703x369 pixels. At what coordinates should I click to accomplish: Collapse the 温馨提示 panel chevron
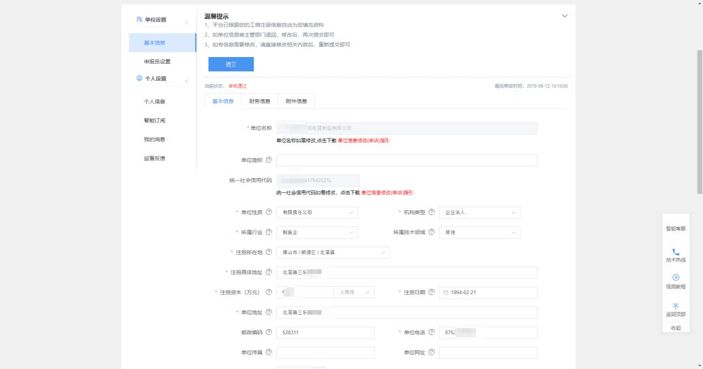coord(564,16)
